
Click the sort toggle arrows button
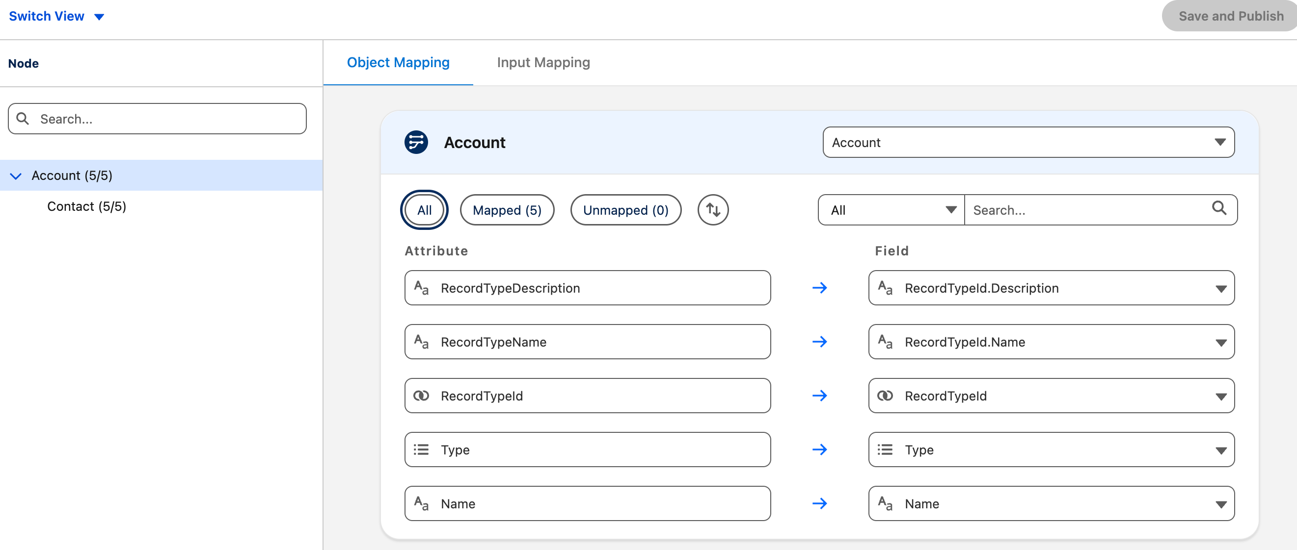[712, 210]
